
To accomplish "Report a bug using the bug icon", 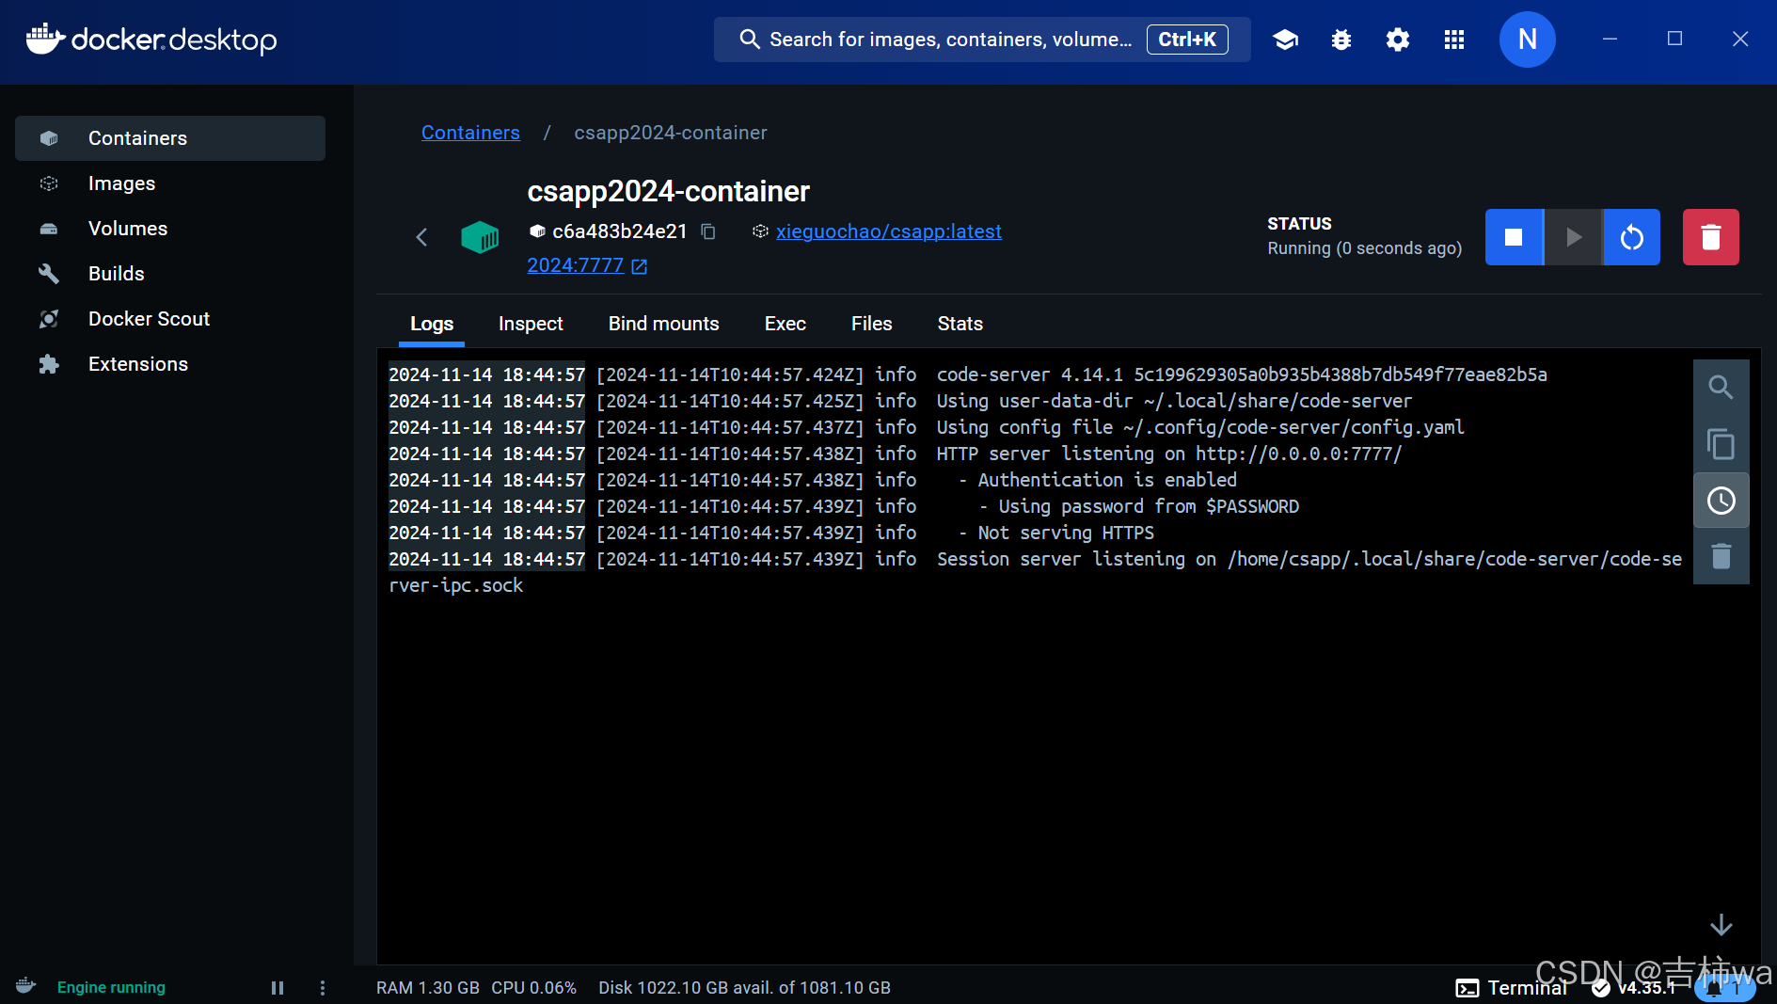I will [1341, 40].
